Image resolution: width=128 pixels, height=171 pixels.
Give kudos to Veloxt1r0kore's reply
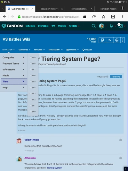tap(120, 140)
